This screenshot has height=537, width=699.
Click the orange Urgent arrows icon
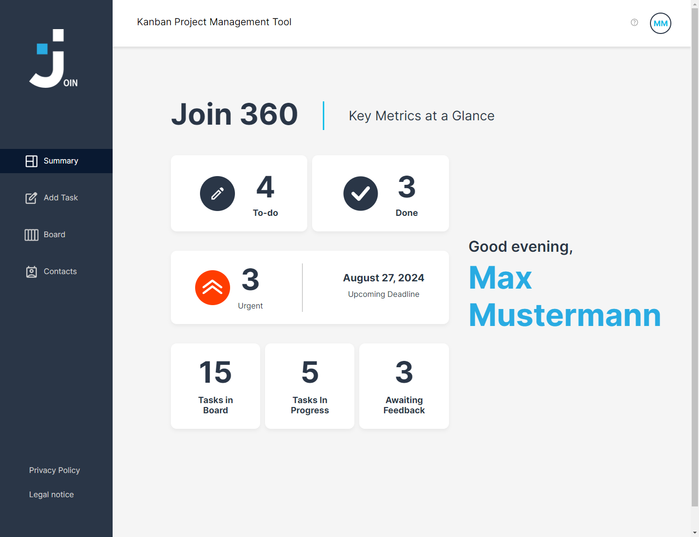[x=213, y=288]
